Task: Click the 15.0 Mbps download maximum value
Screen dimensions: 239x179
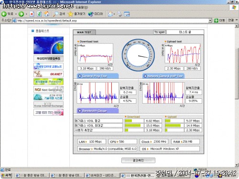Action: pyautogui.click(x=153, y=126)
